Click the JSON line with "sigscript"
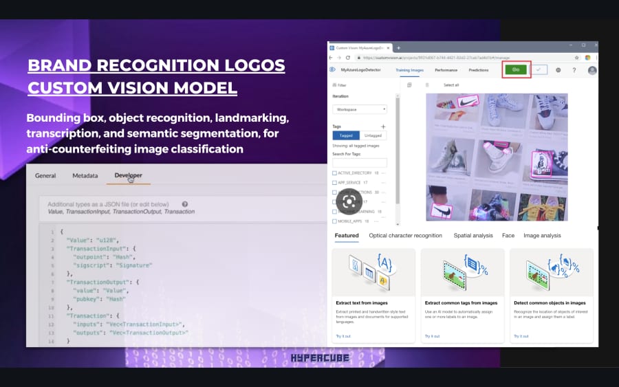619x387 pixels. 113,265
